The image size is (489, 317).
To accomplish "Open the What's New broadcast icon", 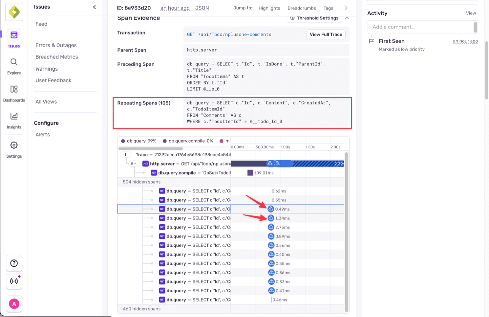I will coord(14,281).
